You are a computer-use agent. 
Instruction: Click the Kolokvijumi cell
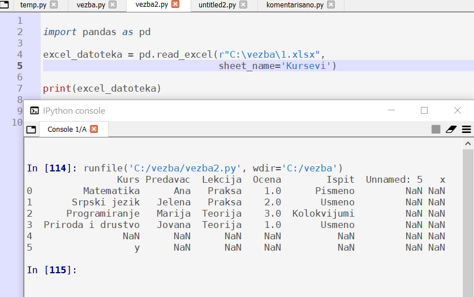click(323, 213)
